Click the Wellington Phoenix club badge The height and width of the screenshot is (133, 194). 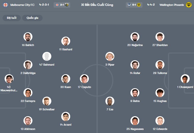click(x=189, y=5)
